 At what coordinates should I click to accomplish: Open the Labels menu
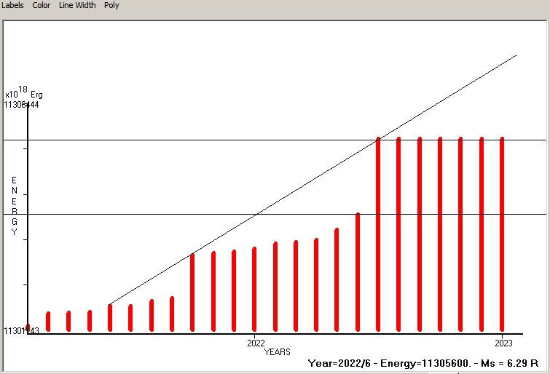pos(12,5)
